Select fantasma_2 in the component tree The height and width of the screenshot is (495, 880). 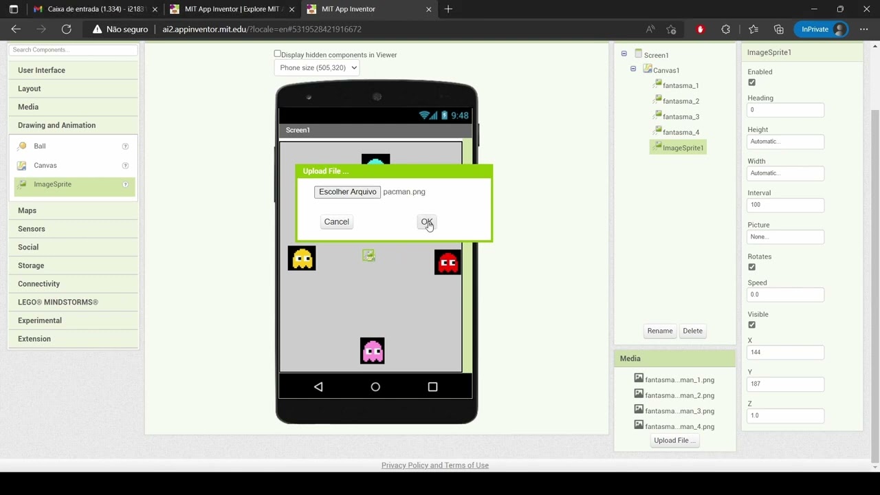tap(681, 101)
